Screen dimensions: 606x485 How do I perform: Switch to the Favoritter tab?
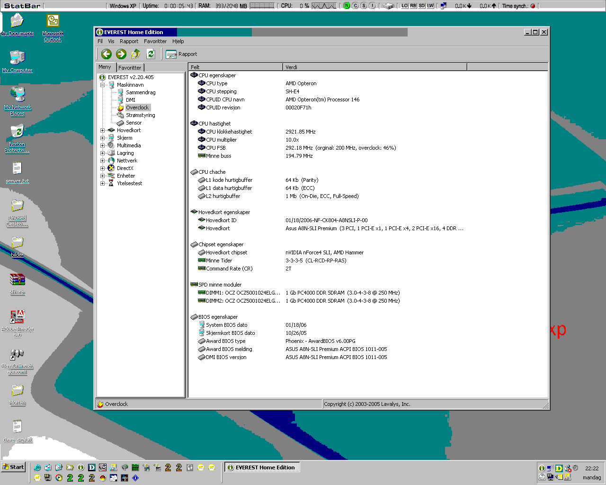tap(130, 68)
